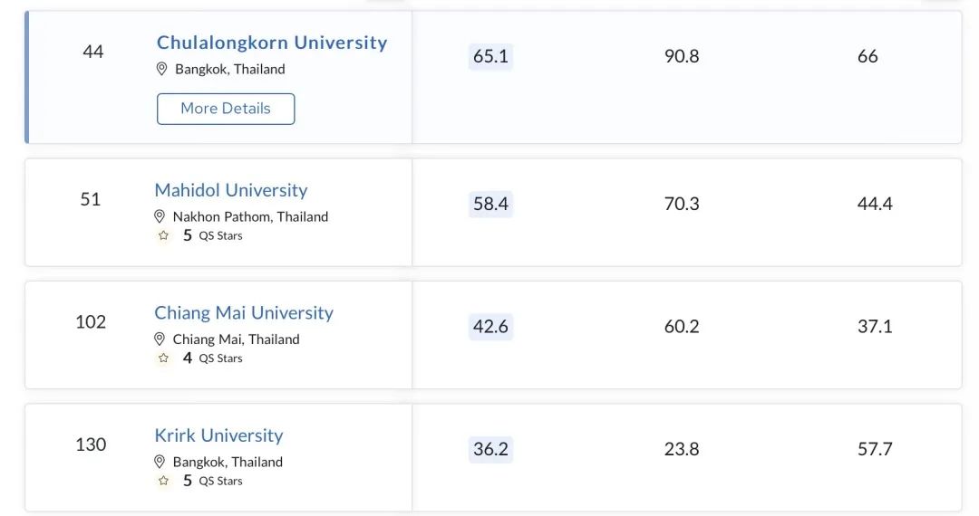Click the QS star icon under Mahidol University
The width and height of the screenshot is (979, 516).
tap(163, 235)
